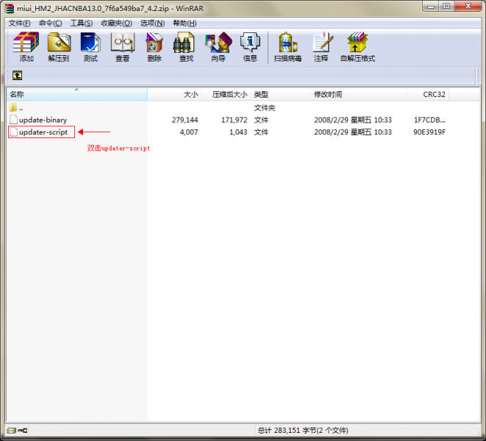
Task: Click the SFX (自解压格式) icon
Action: [x=357, y=46]
